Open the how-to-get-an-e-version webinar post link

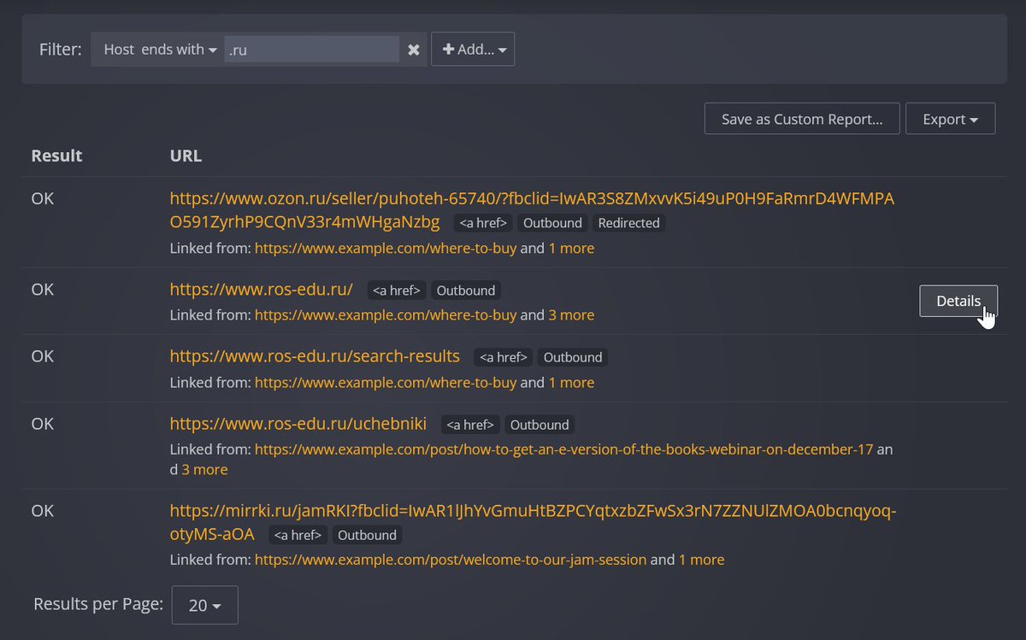point(564,449)
